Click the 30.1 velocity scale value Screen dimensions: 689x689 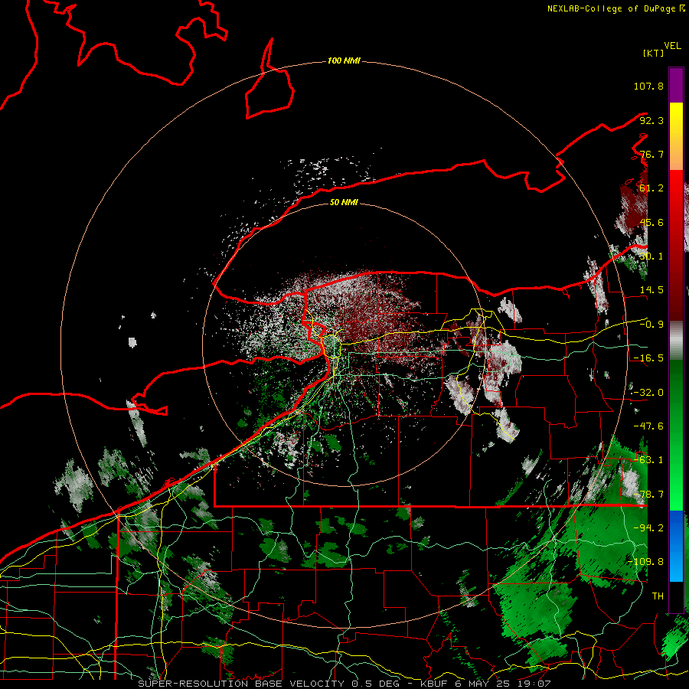coord(651,256)
